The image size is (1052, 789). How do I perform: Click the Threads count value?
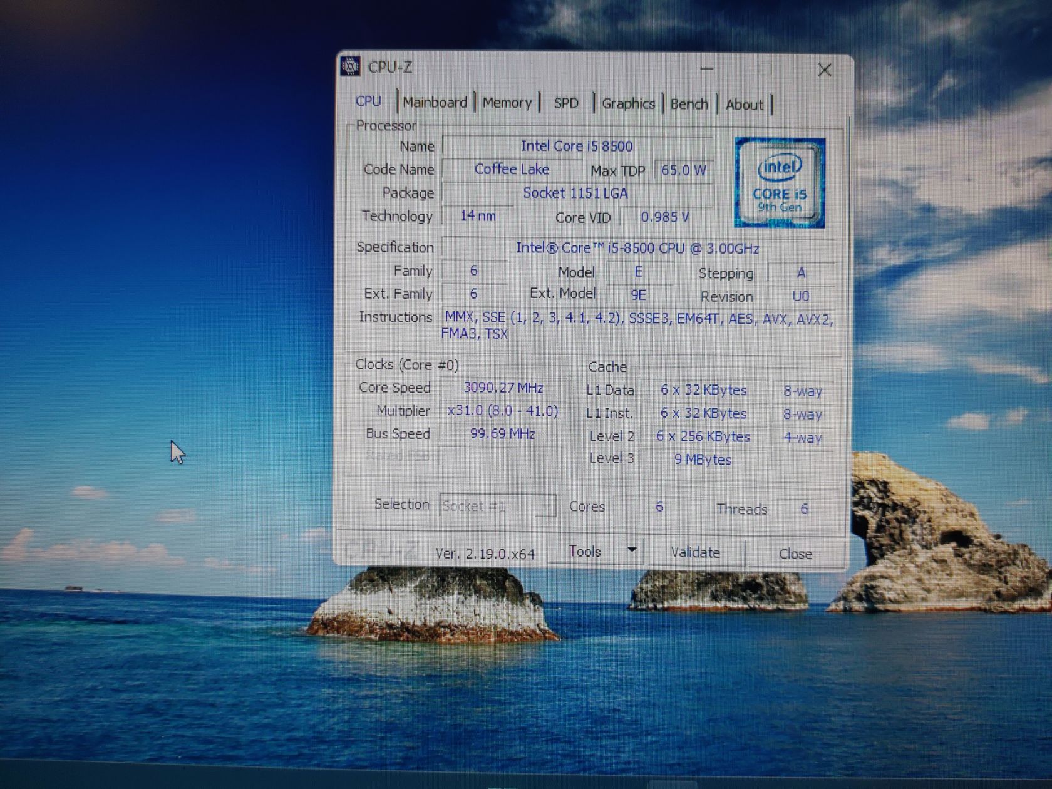(x=804, y=508)
